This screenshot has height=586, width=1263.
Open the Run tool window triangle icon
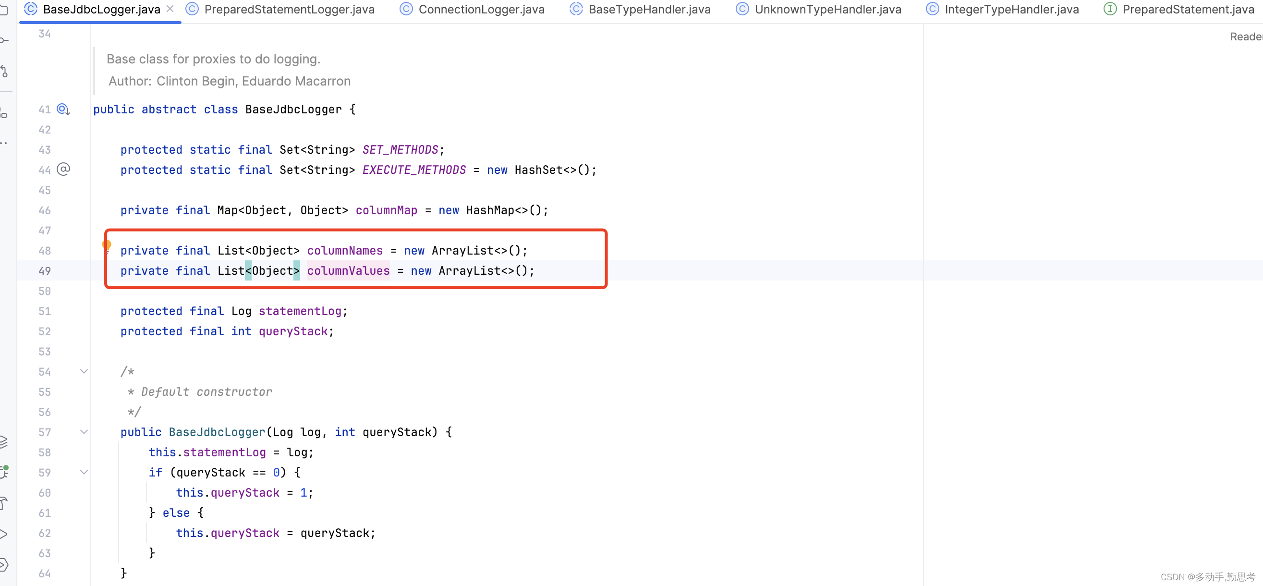(x=3, y=534)
